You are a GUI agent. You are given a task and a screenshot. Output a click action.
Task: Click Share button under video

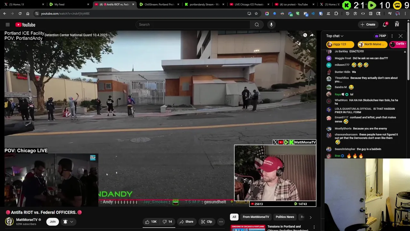(x=186, y=222)
